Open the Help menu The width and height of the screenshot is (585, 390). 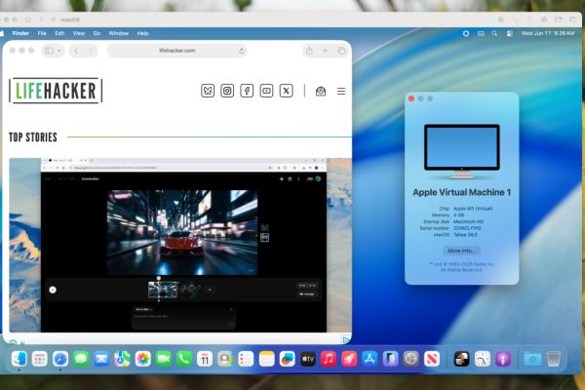point(142,33)
